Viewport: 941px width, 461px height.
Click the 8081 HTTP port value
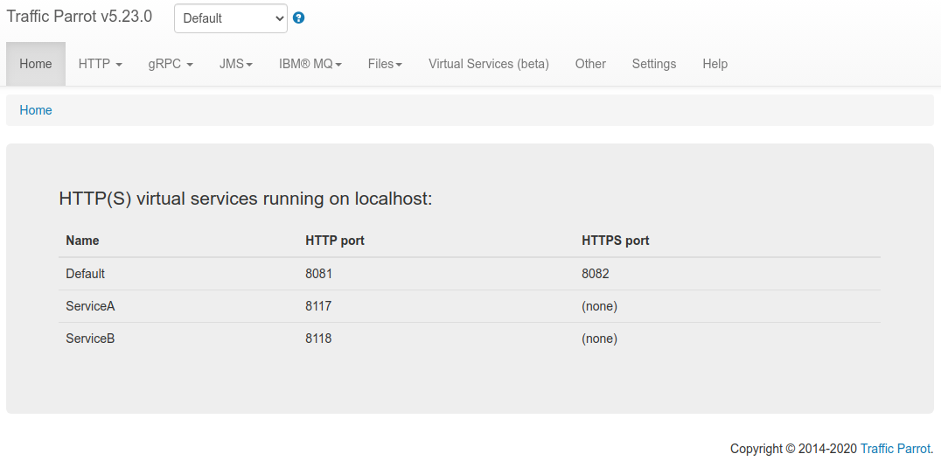coord(318,274)
